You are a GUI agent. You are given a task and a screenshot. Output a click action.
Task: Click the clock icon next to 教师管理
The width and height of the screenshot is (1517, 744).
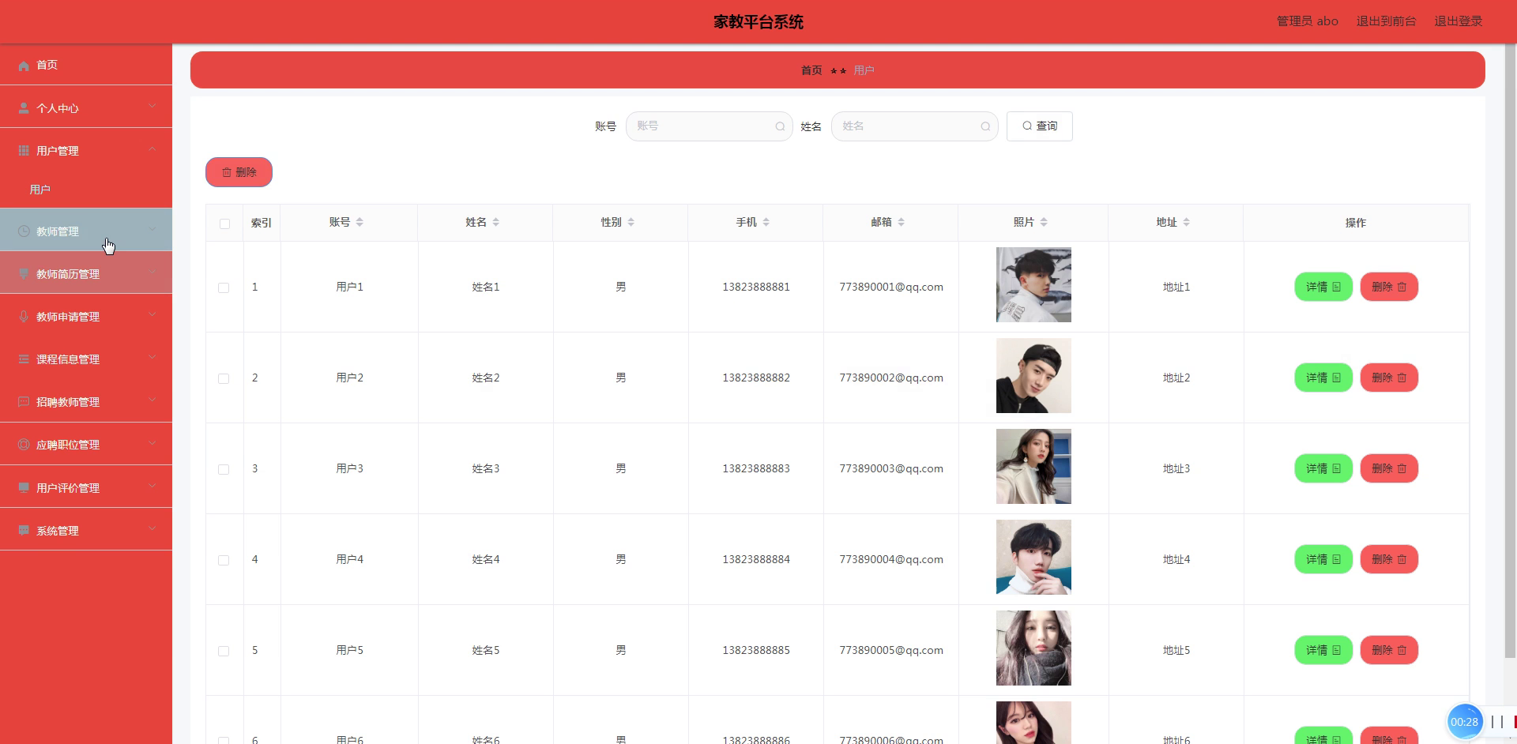point(24,231)
